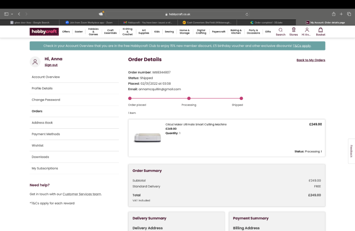355x231 pixels.
Task: Click the Sign out link
Action: pos(51,65)
